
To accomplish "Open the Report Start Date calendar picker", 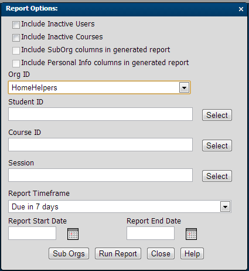I will point(73,234).
